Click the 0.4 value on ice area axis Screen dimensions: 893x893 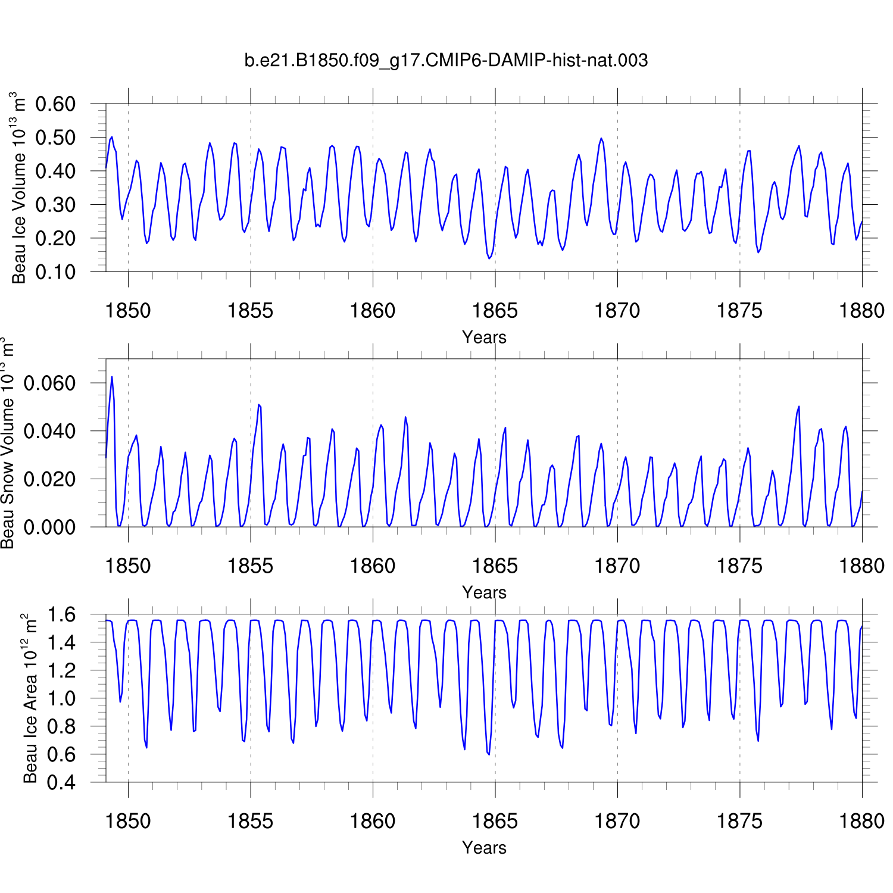pyautogui.click(x=61, y=782)
